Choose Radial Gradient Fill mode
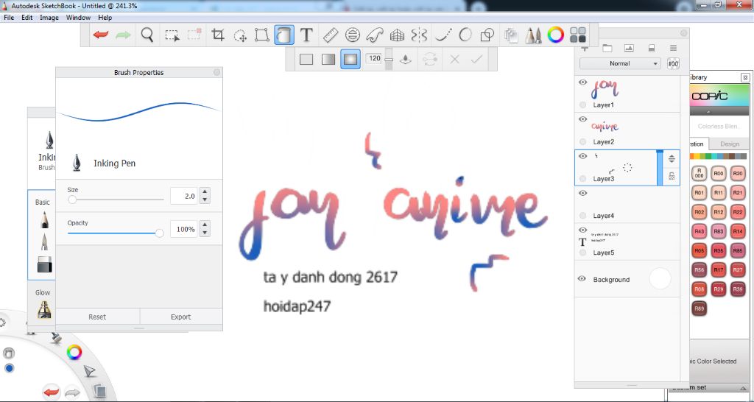 [x=350, y=59]
